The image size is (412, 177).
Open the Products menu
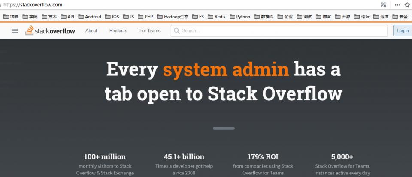pyautogui.click(x=118, y=31)
